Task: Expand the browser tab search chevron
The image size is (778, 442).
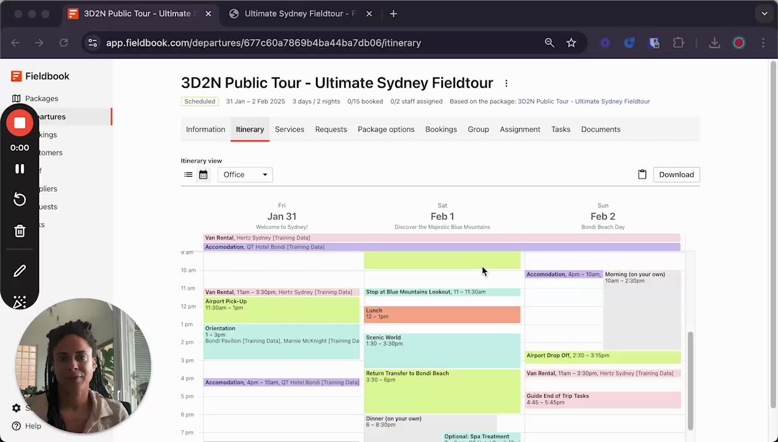Action: pos(765,14)
